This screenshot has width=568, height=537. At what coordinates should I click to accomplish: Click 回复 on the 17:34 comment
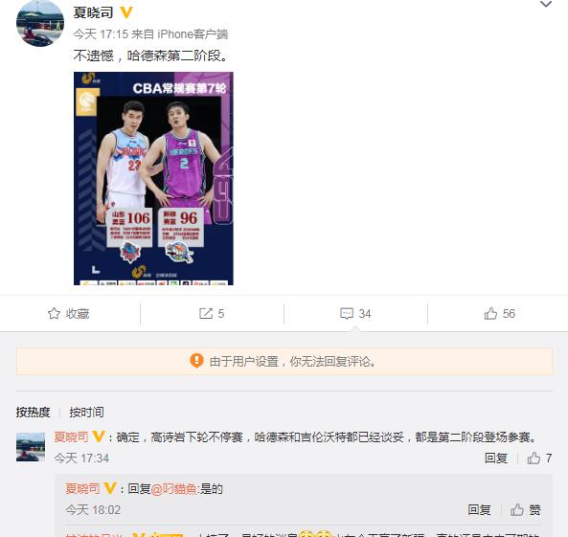pyautogui.click(x=495, y=459)
